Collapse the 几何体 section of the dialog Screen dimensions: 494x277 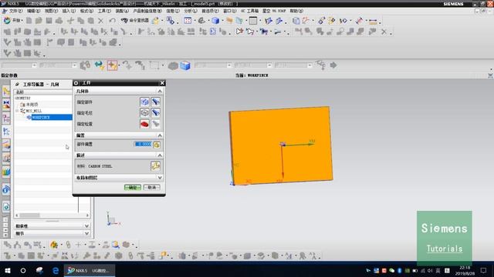click(x=160, y=91)
